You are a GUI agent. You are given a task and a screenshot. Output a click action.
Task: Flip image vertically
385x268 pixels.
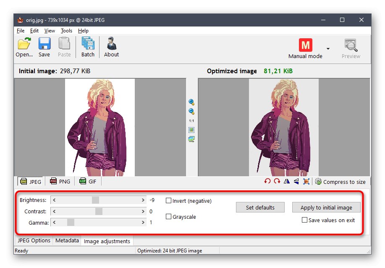(296, 181)
